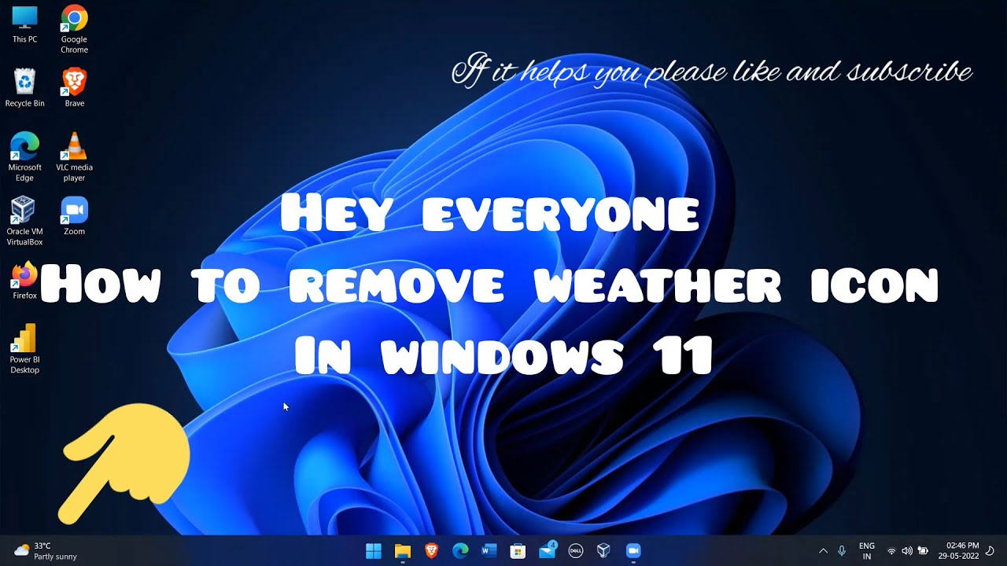
Task: Select the Oracle VM VirtualBox desktop shortcut
Action: pos(24,221)
